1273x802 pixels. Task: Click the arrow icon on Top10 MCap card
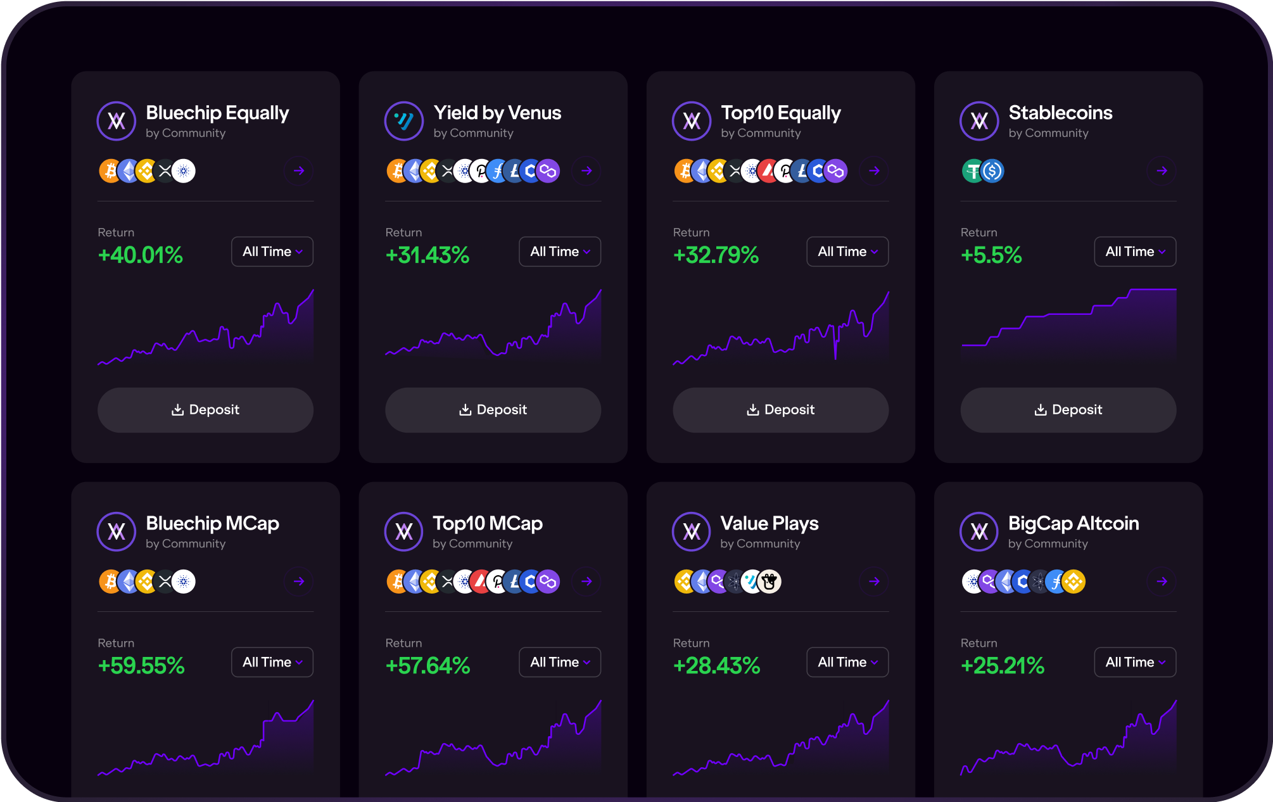click(x=586, y=582)
